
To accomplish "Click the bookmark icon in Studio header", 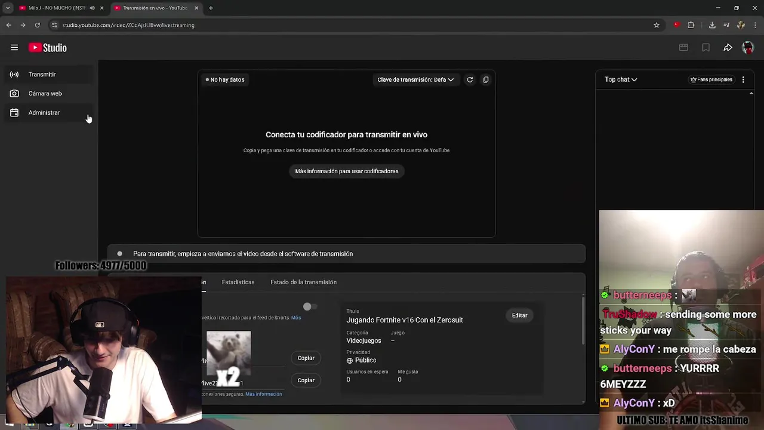I will (x=706, y=48).
